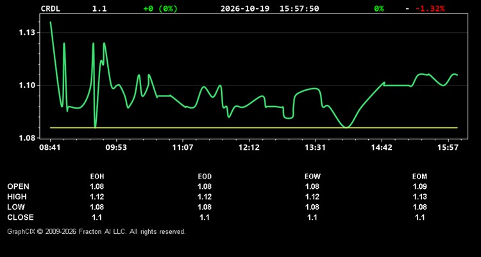The image size is (481, 257).
Task: Click the 1.10 y-axis label
Action: pos(28,85)
